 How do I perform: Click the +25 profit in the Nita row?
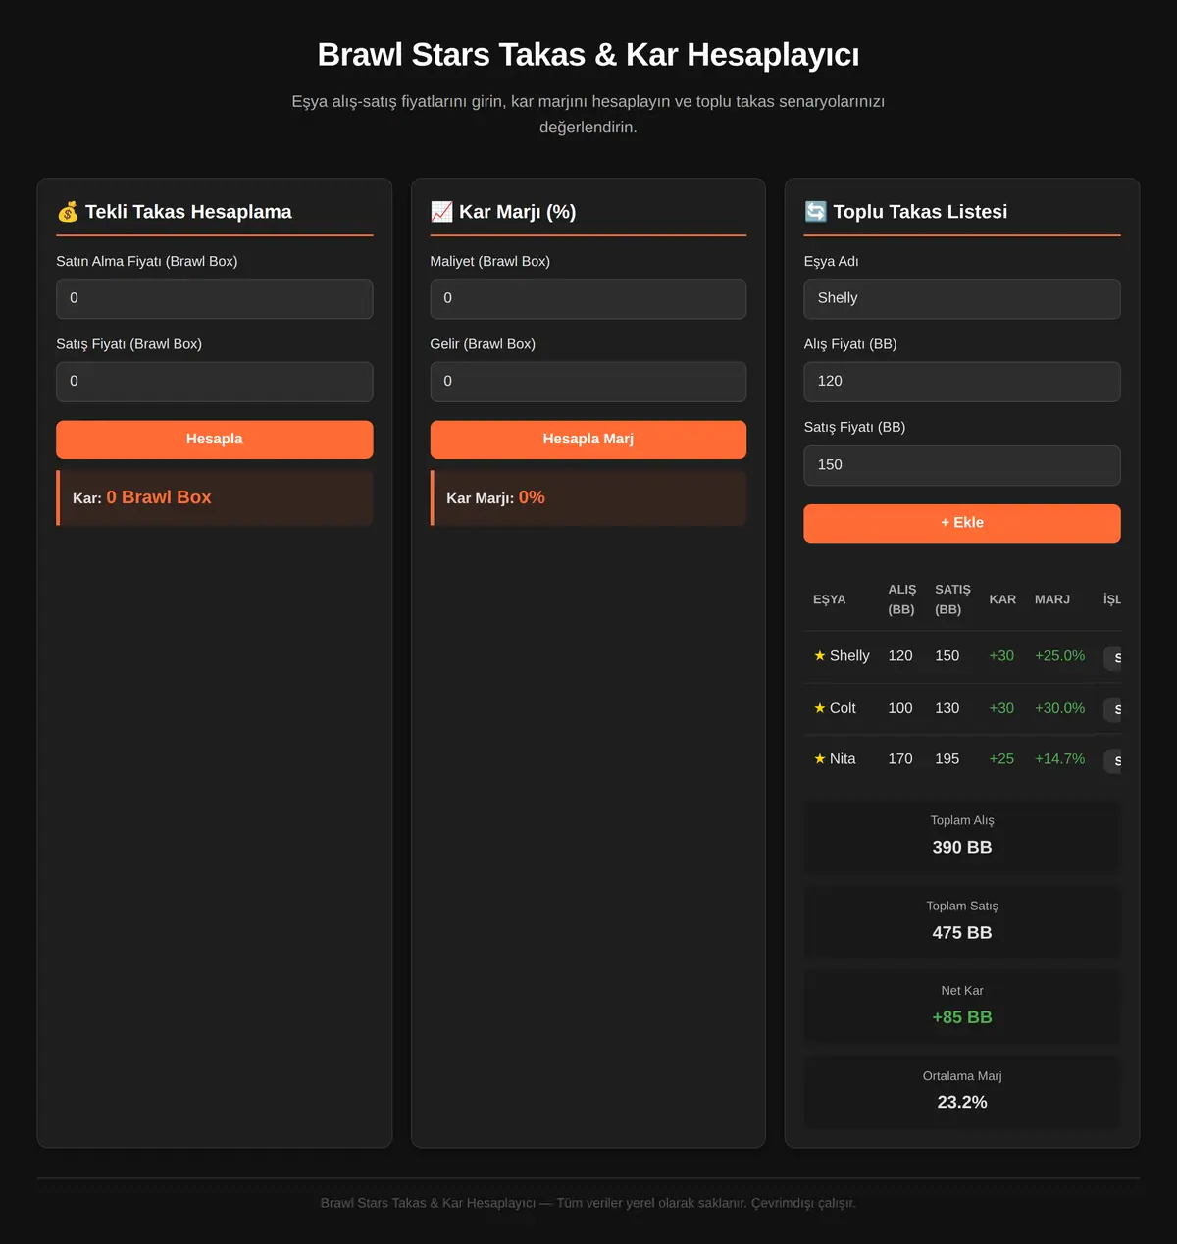tap(1001, 759)
